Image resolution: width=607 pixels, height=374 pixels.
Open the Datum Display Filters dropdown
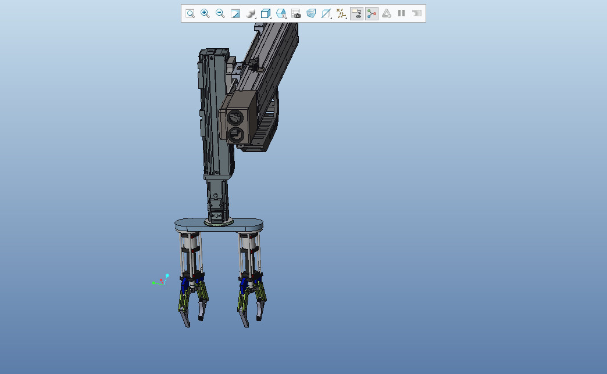341,13
